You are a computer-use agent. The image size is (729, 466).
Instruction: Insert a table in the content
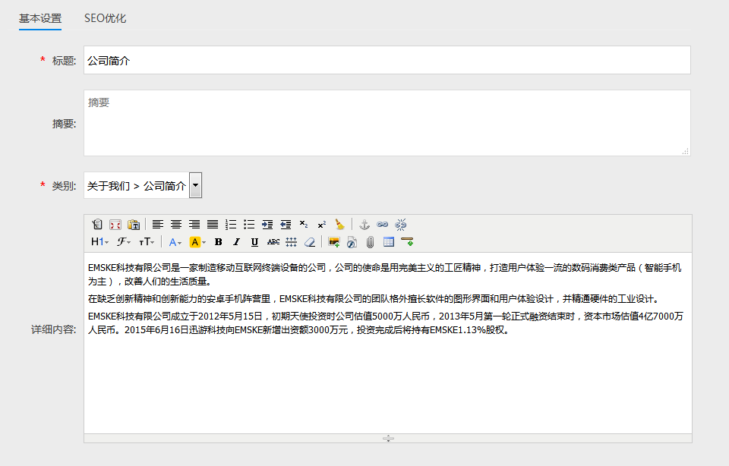(389, 242)
